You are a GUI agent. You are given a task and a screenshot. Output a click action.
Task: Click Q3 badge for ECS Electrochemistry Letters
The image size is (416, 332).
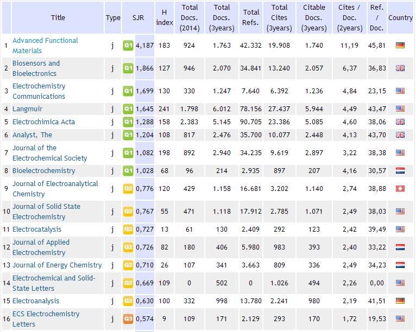128,319
